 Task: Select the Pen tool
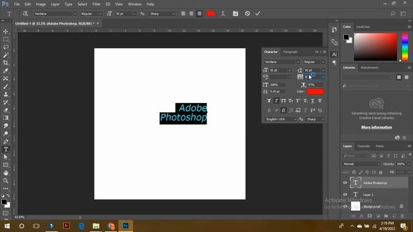6,142
